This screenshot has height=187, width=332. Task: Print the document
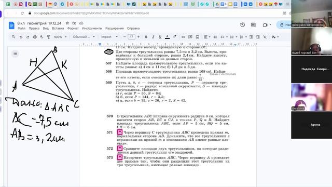click(x=35, y=37)
